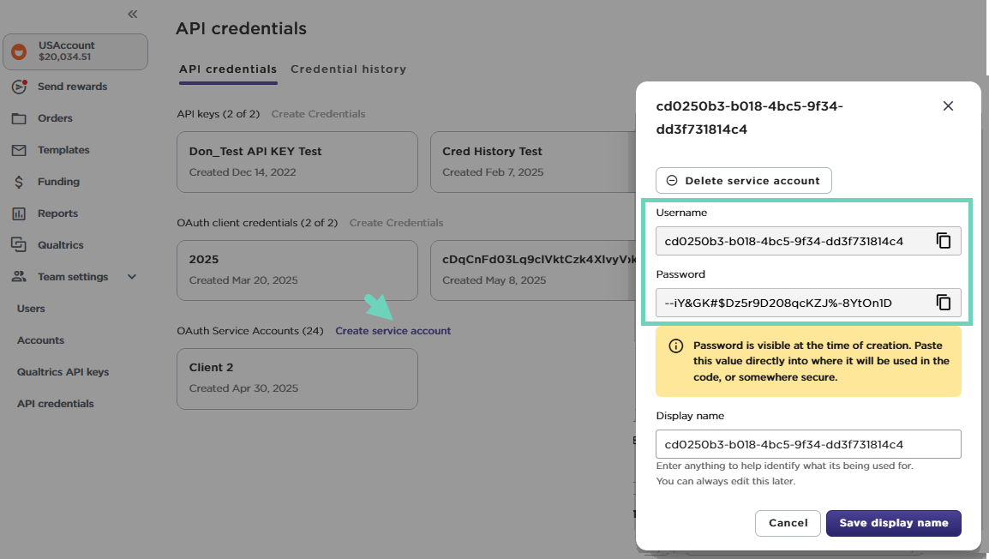Copy the Username value to clipboard
The image size is (989, 559).
point(944,241)
